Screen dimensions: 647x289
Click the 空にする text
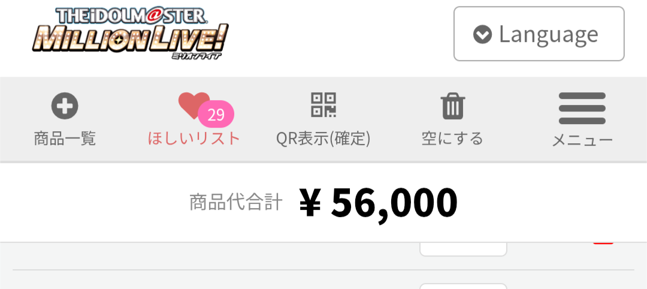click(453, 139)
